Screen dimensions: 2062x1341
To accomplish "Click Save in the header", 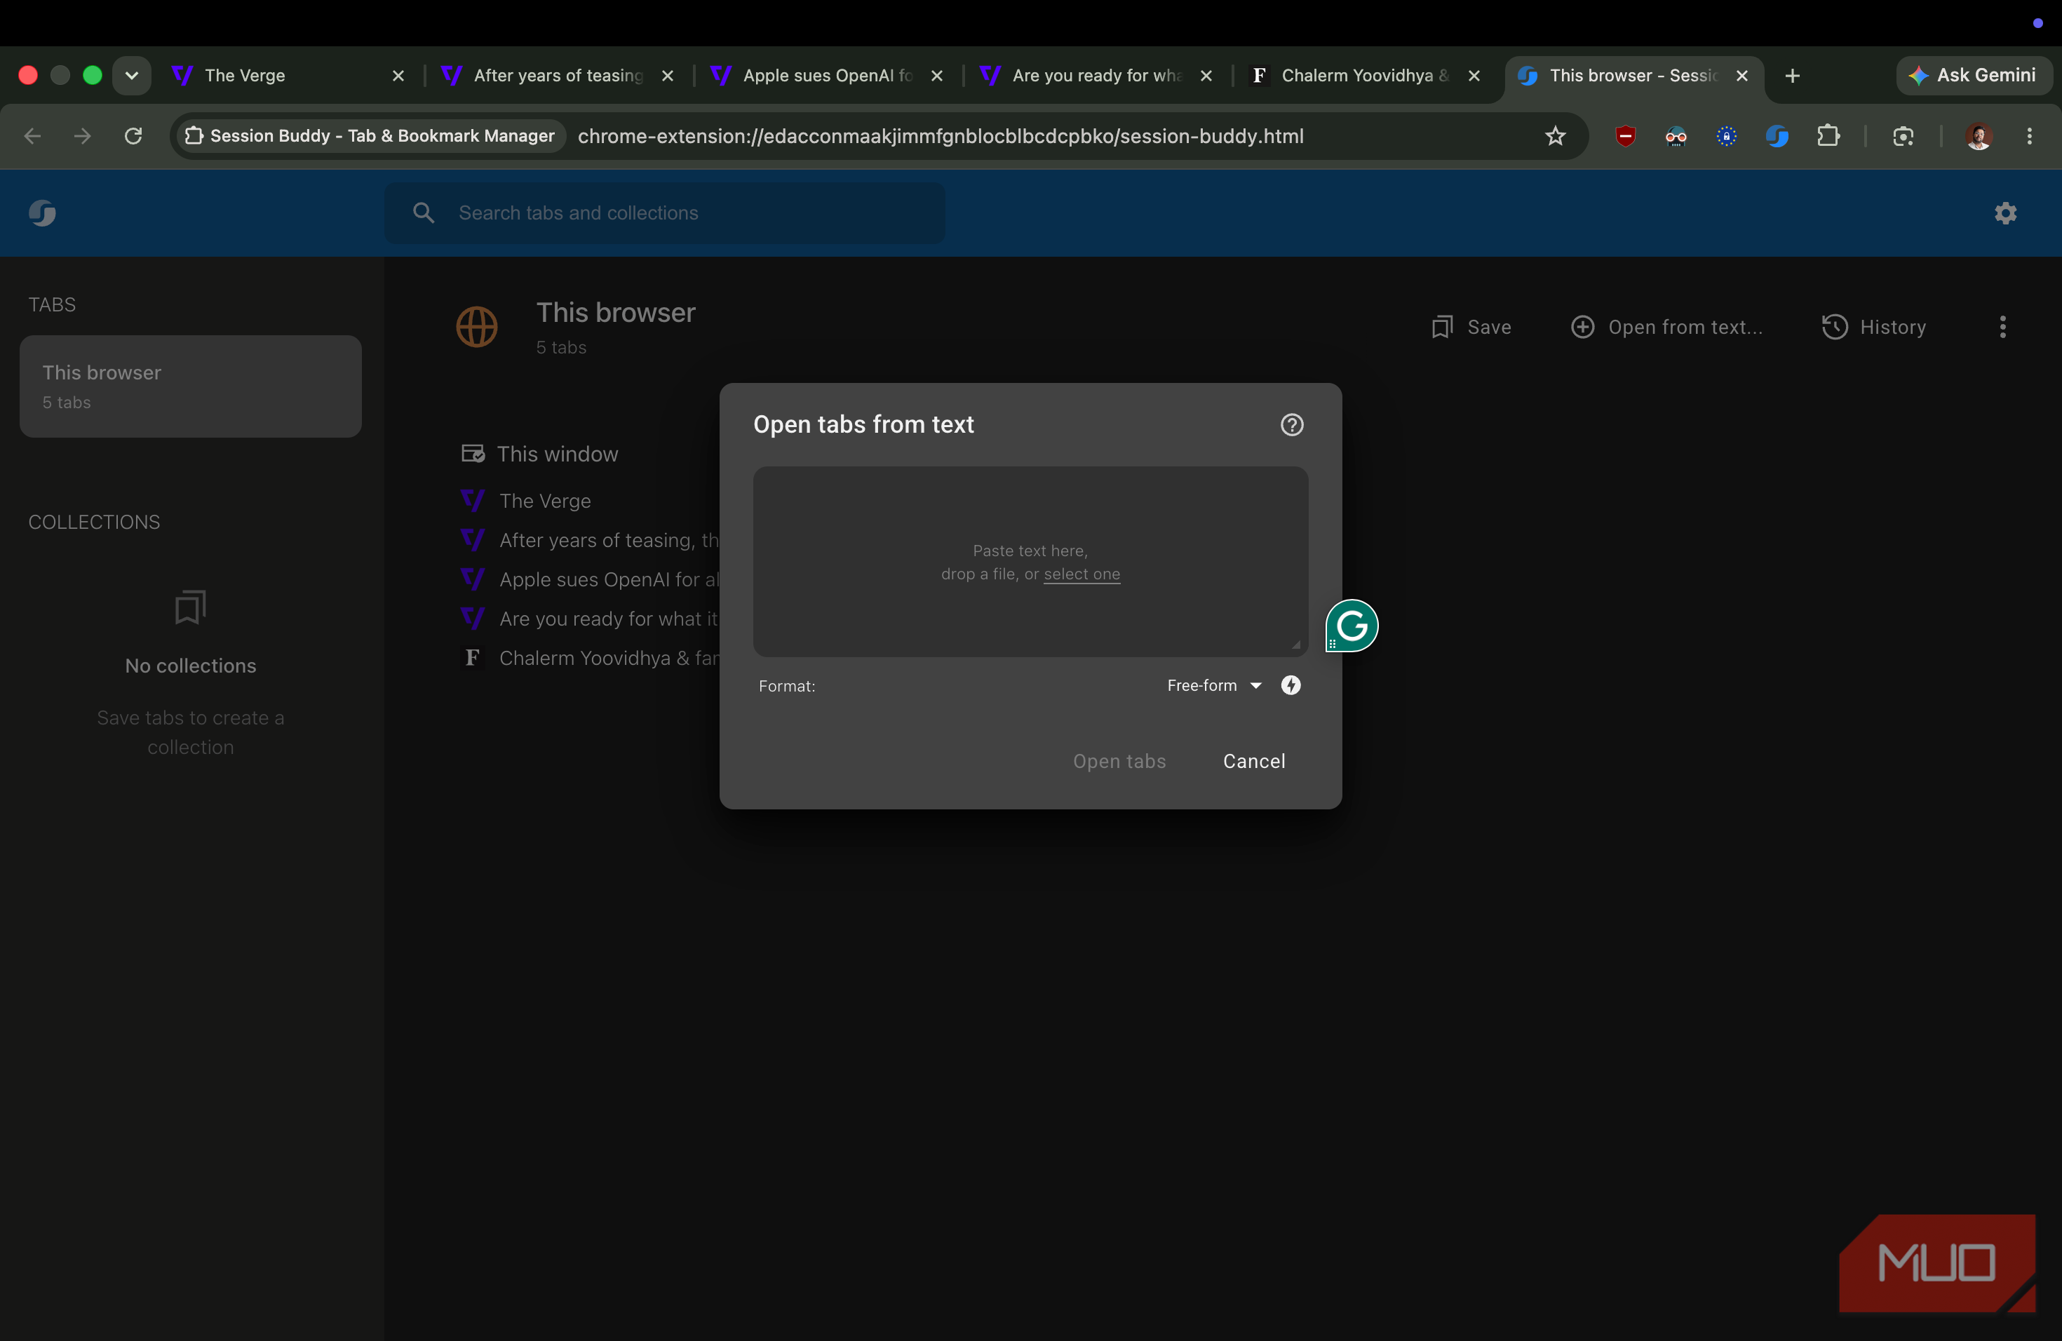I will coord(1470,328).
